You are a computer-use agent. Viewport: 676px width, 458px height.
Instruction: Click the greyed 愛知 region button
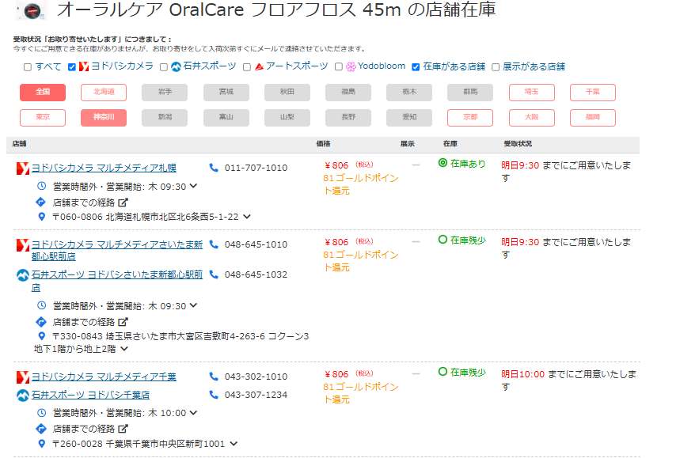[x=408, y=118]
